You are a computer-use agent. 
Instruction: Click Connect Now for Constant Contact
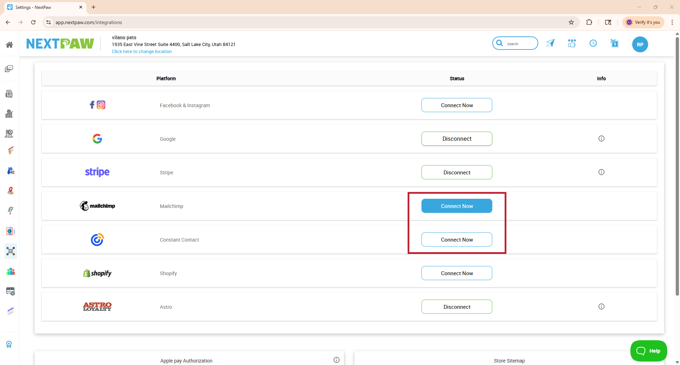pos(457,239)
